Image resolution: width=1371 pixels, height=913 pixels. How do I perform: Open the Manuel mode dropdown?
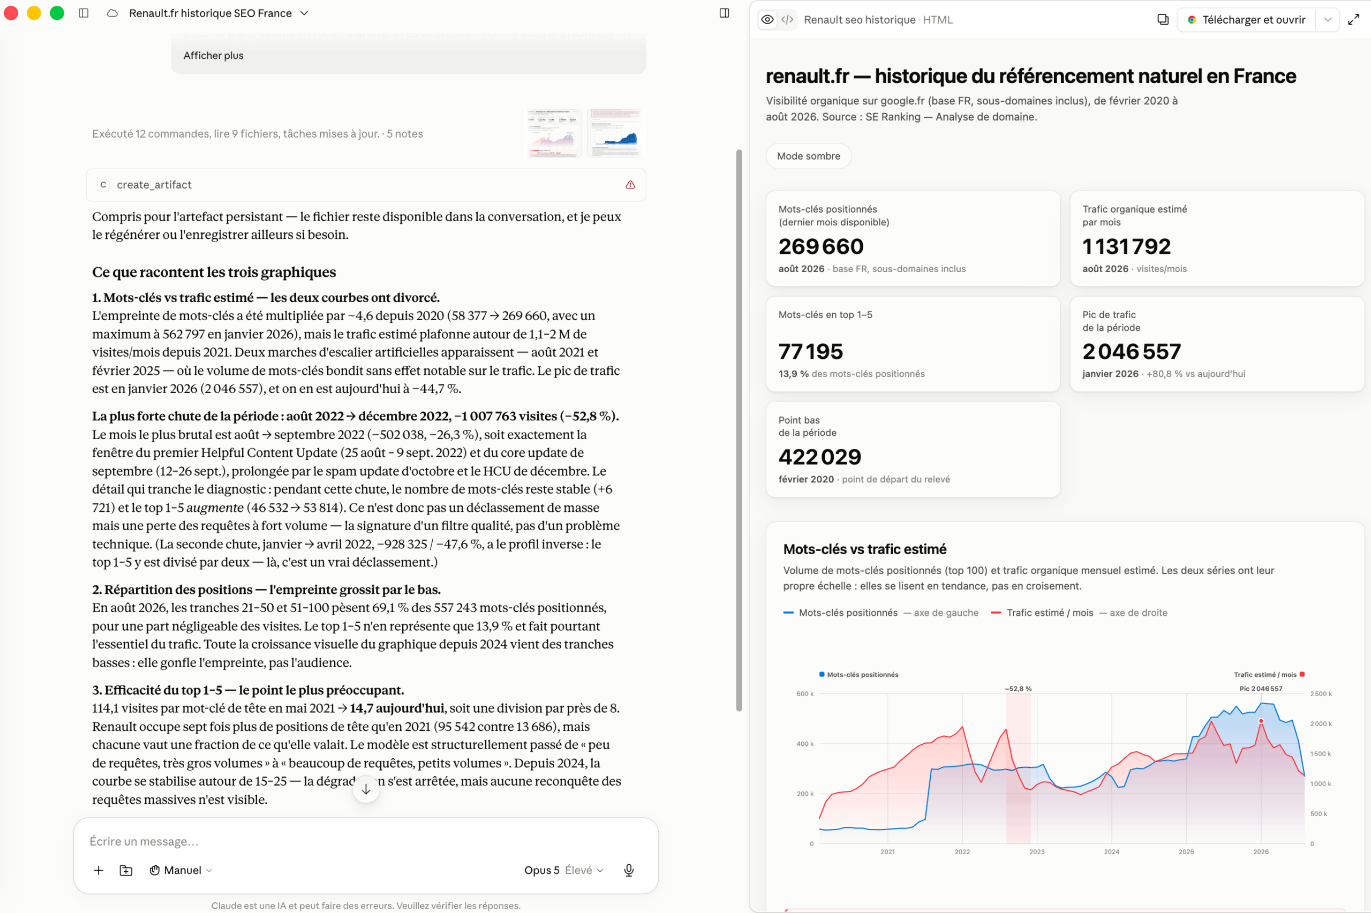pyautogui.click(x=181, y=870)
